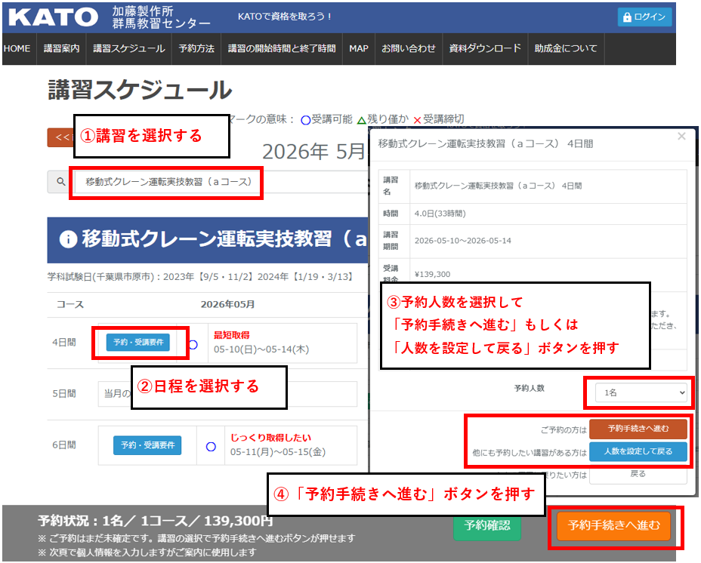Open the HOME menu item

(x=17, y=48)
